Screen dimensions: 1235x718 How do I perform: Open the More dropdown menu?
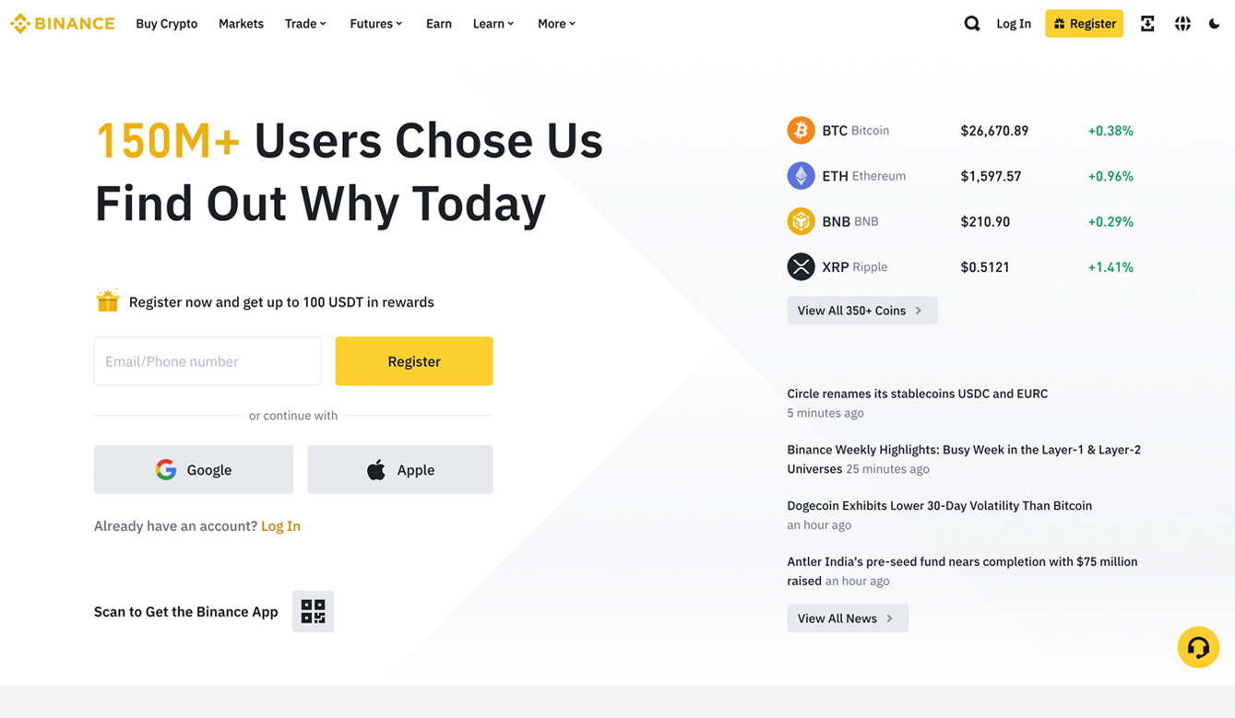click(x=556, y=24)
